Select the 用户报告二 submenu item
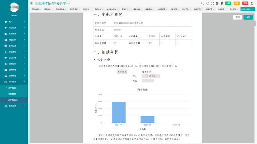Viewport: 257px width, 144px height. [x=14, y=100]
